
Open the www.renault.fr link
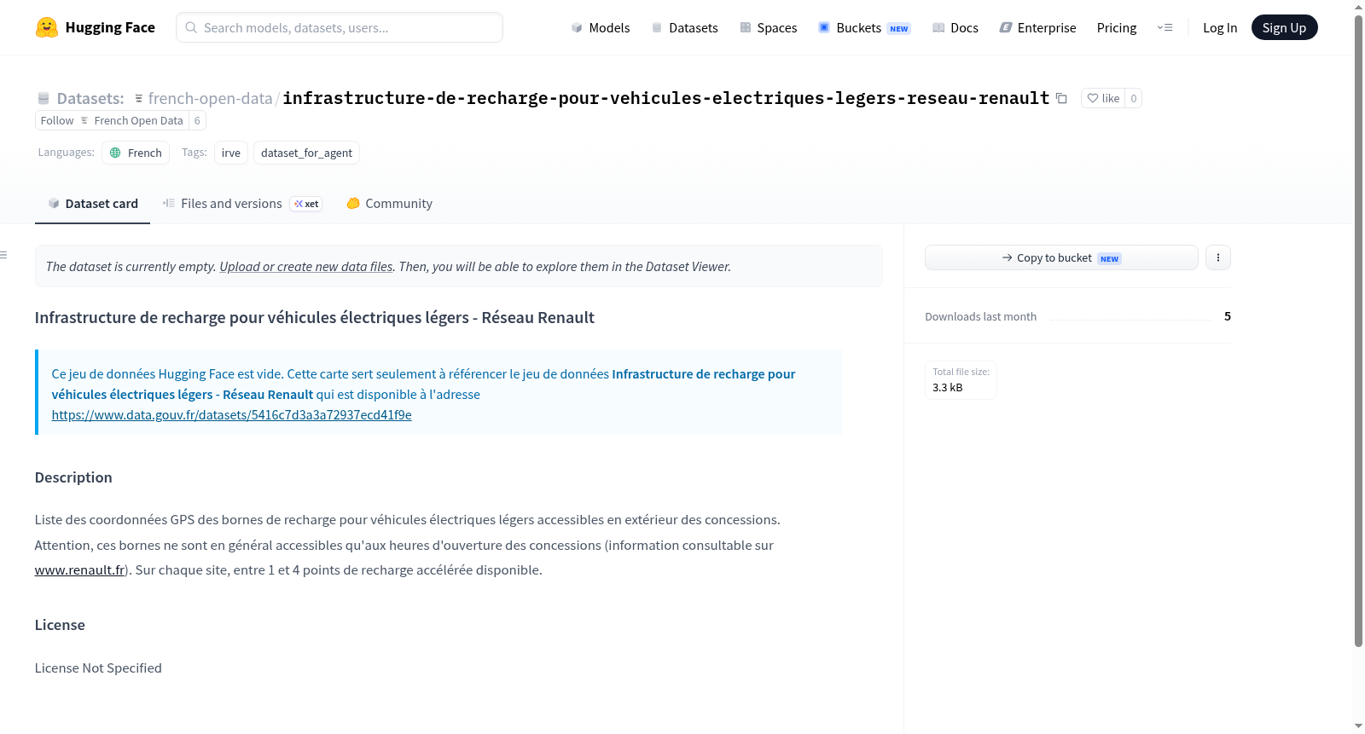point(79,570)
